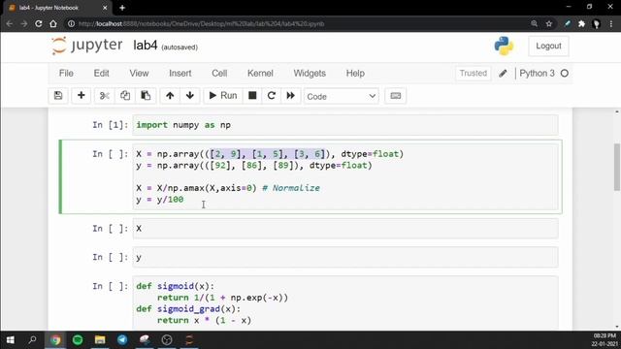Click the Trusted notebook indicator

(x=474, y=74)
